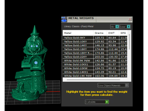Select the White Gold:14K PdW row
Viewport: 148px width, 111px height.
95,76
